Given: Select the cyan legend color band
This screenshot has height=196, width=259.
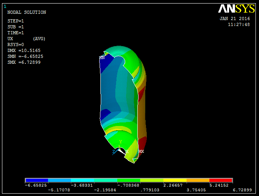Looking at the screenshot, I should [x=82, y=180].
